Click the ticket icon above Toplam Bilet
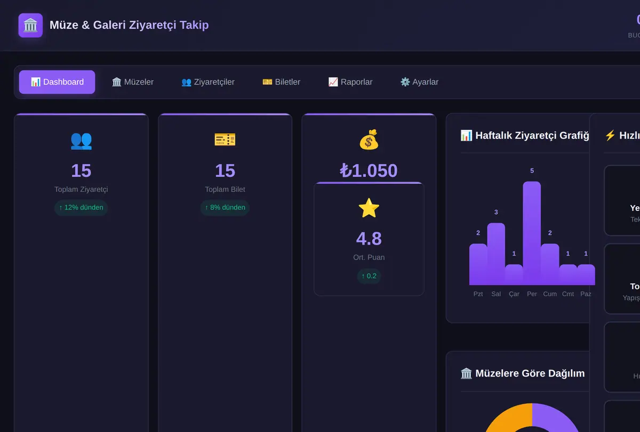 pos(225,140)
